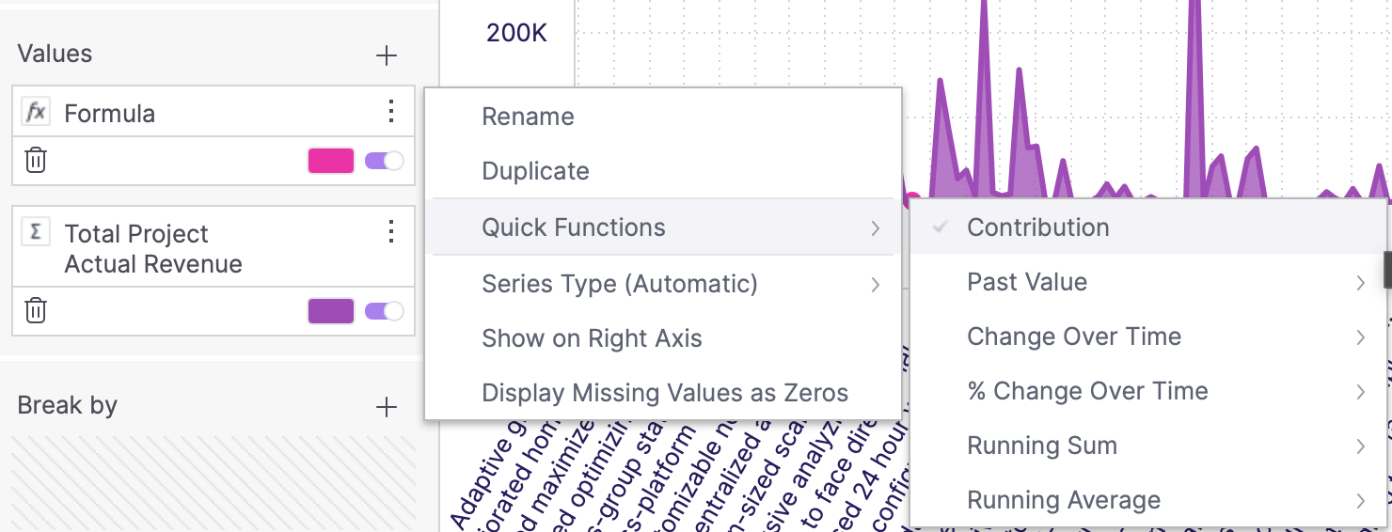Select Rename from the context menu
Viewport: 1392px width, 532px height.
point(663,117)
